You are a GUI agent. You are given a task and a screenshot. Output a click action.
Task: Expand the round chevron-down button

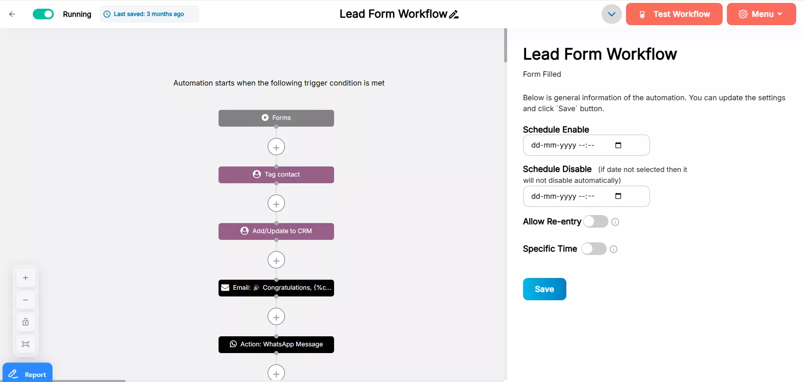click(x=611, y=14)
